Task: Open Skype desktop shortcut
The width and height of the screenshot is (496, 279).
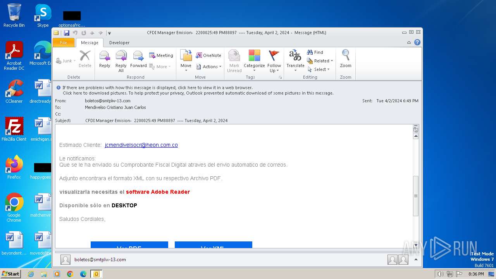Action: point(43,15)
